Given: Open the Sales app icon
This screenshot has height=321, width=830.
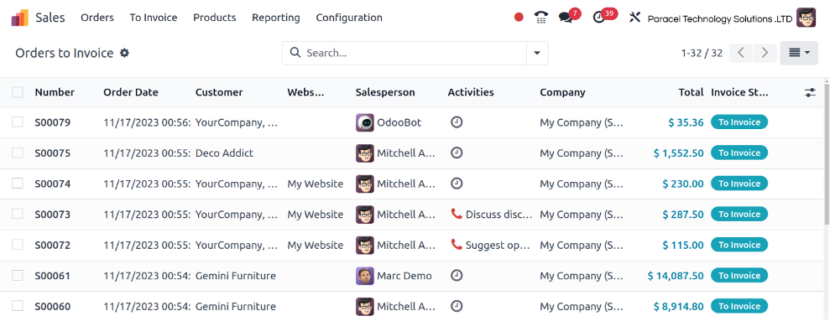Looking at the screenshot, I should [x=20, y=18].
